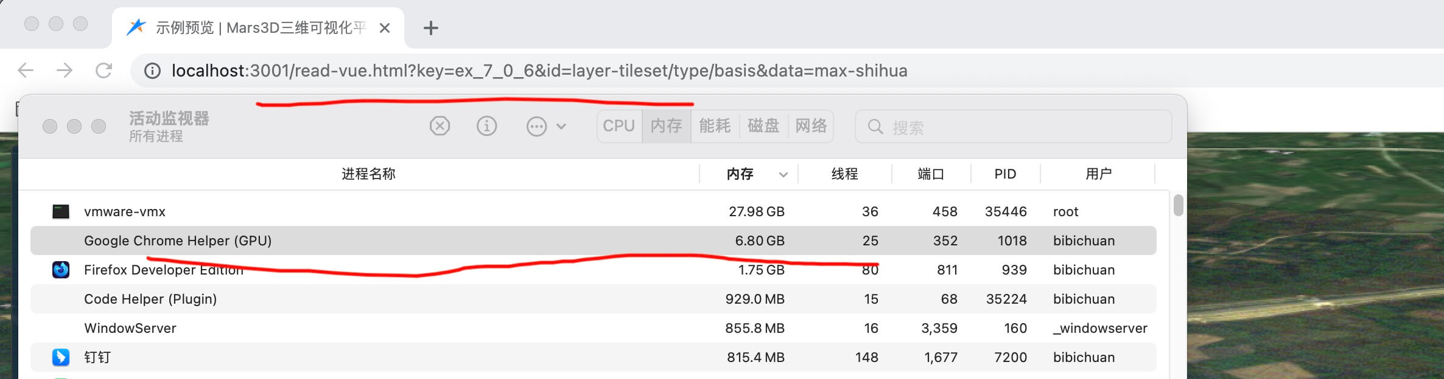Click the process info icon
Screen dimensions: 1444x379
486,126
